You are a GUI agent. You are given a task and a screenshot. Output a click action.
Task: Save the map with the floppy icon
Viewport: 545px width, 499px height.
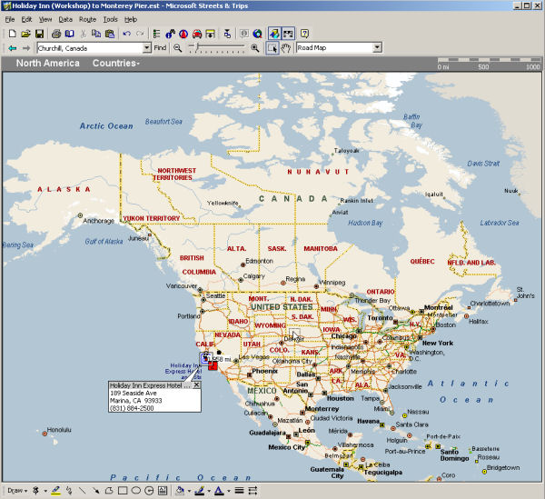point(39,34)
